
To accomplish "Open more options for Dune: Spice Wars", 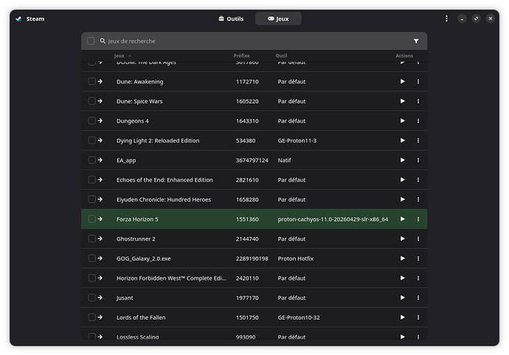I will tap(418, 101).
